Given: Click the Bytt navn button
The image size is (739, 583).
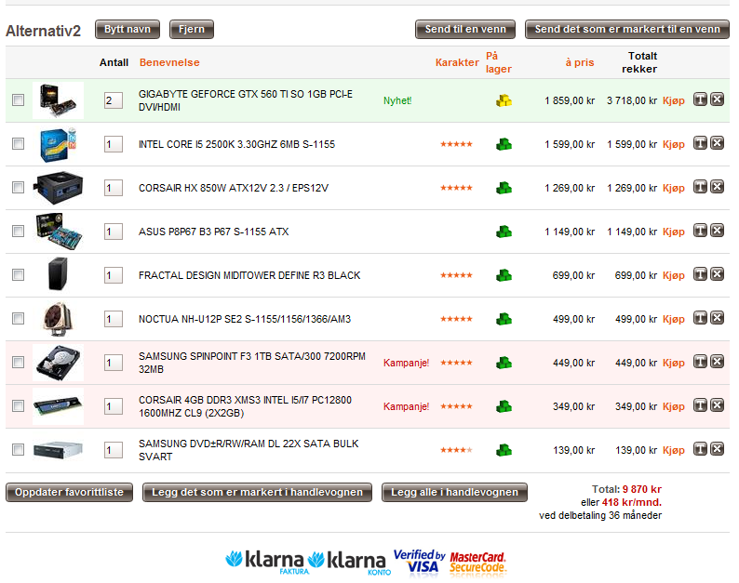Looking at the screenshot, I should (x=128, y=29).
